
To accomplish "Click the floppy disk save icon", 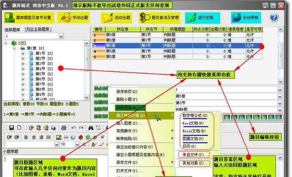I will pyautogui.click(x=12, y=127).
